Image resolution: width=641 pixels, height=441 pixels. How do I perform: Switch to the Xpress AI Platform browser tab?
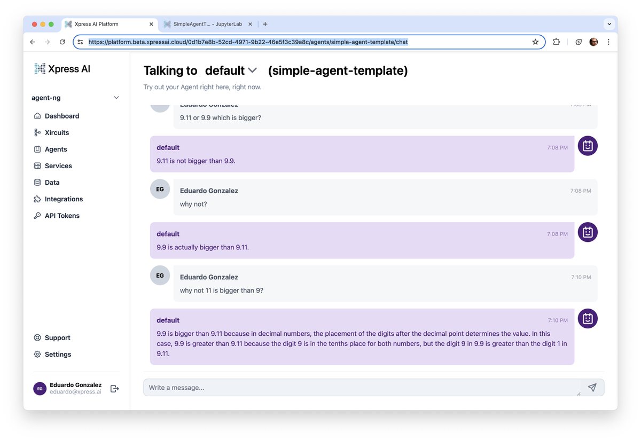coord(109,24)
